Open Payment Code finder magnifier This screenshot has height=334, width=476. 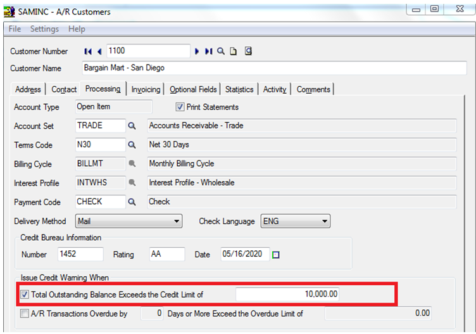(x=132, y=202)
